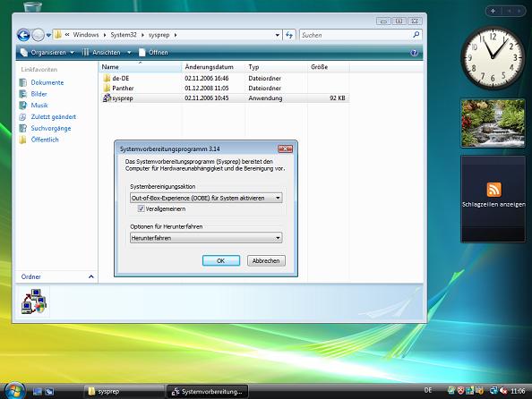532x399 pixels.
Task: Click the taskbar clock showing 11:06
Action: pos(518,391)
